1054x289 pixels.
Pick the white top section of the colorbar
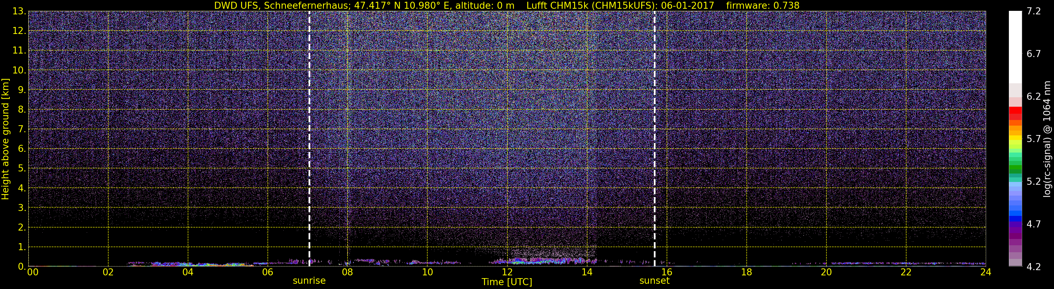[x=1015, y=47]
